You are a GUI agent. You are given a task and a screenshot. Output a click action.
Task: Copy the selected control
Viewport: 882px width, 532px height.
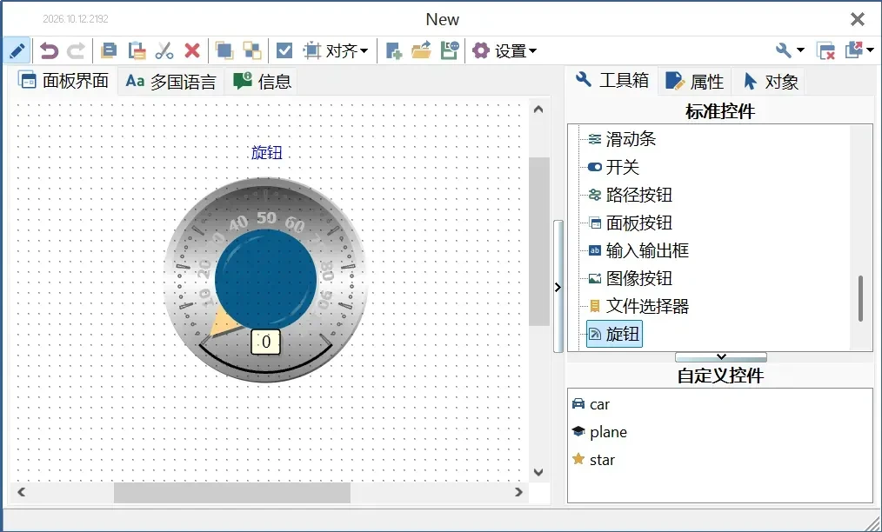coord(109,51)
